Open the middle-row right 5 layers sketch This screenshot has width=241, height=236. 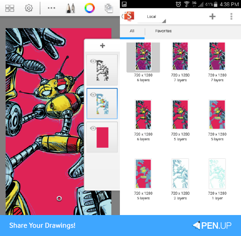[x=217, y=115]
